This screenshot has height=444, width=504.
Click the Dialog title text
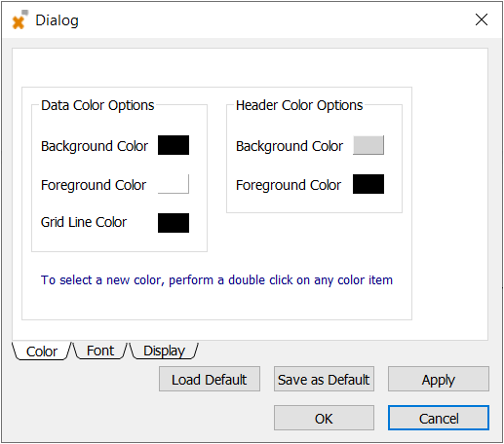point(58,20)
